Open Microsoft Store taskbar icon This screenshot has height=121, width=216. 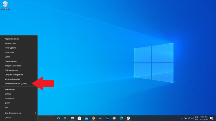[79, 118]
